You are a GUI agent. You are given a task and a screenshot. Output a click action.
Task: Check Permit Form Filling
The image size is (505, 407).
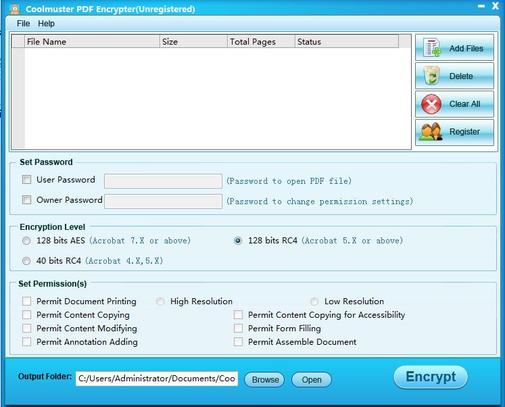239,328
